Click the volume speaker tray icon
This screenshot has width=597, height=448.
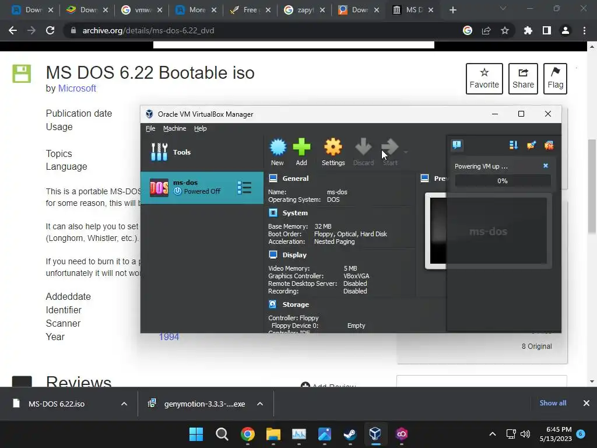click(525, 434)
